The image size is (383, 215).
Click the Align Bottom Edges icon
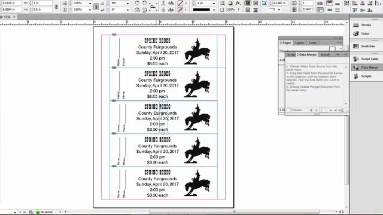click(370, 10)
